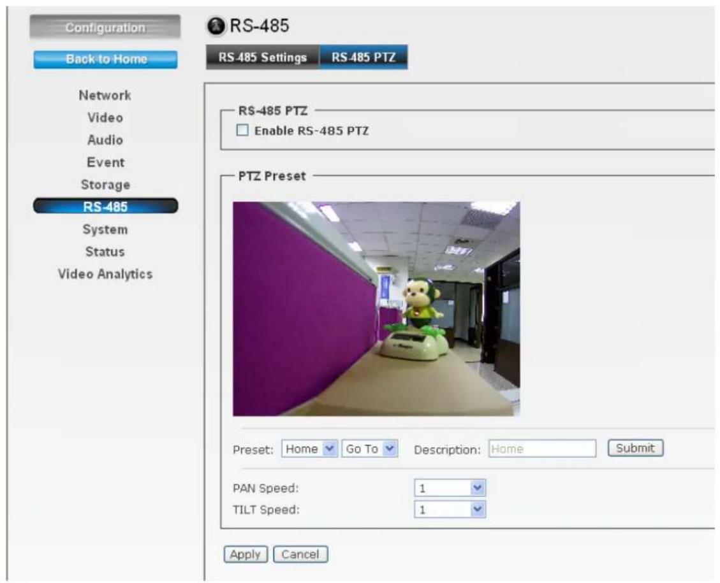Open the Preset Home dropdown
720x583 pixels.
point(309,449)
